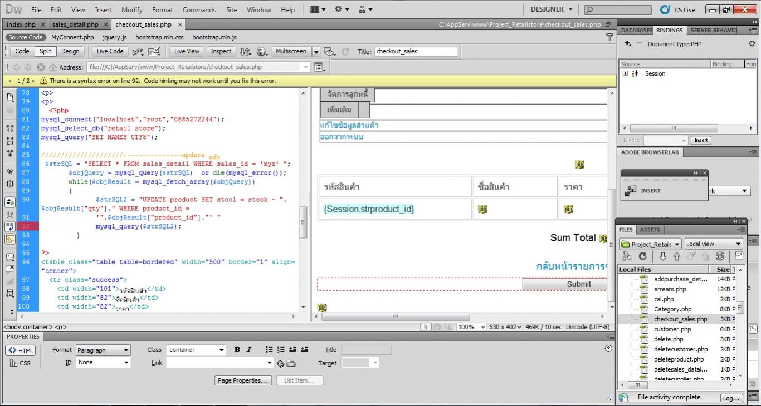
Task: Click the Refresh icon in Files panel
Action: click(642, 256)
